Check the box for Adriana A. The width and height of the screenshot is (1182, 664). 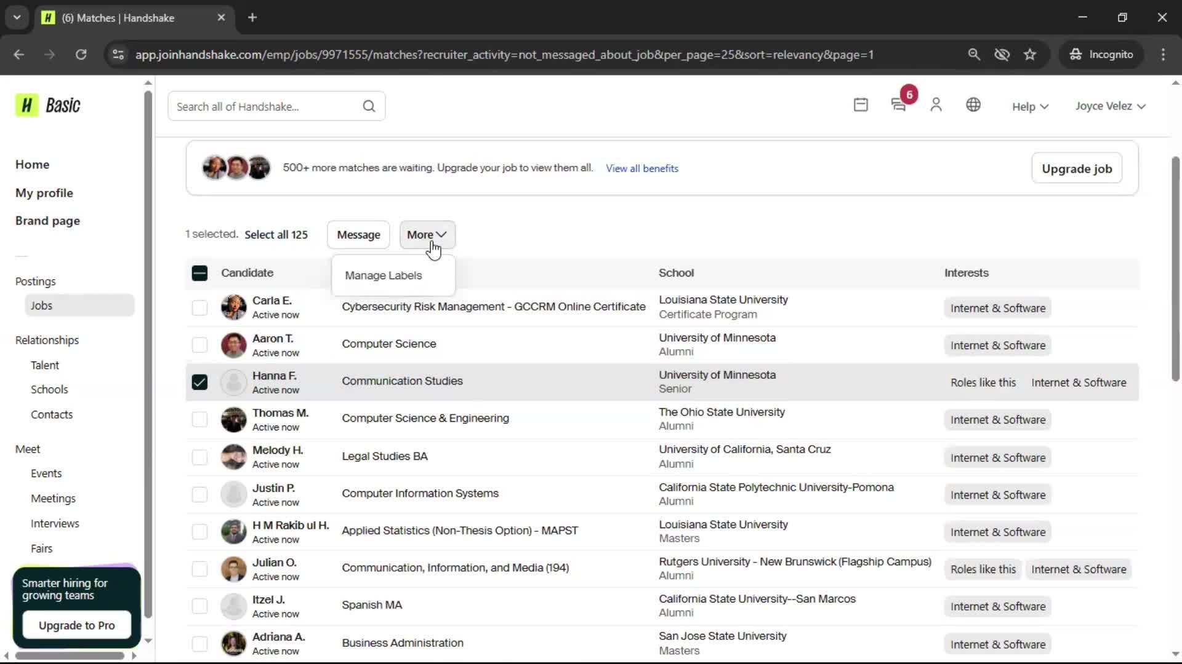tap(199, 644)
